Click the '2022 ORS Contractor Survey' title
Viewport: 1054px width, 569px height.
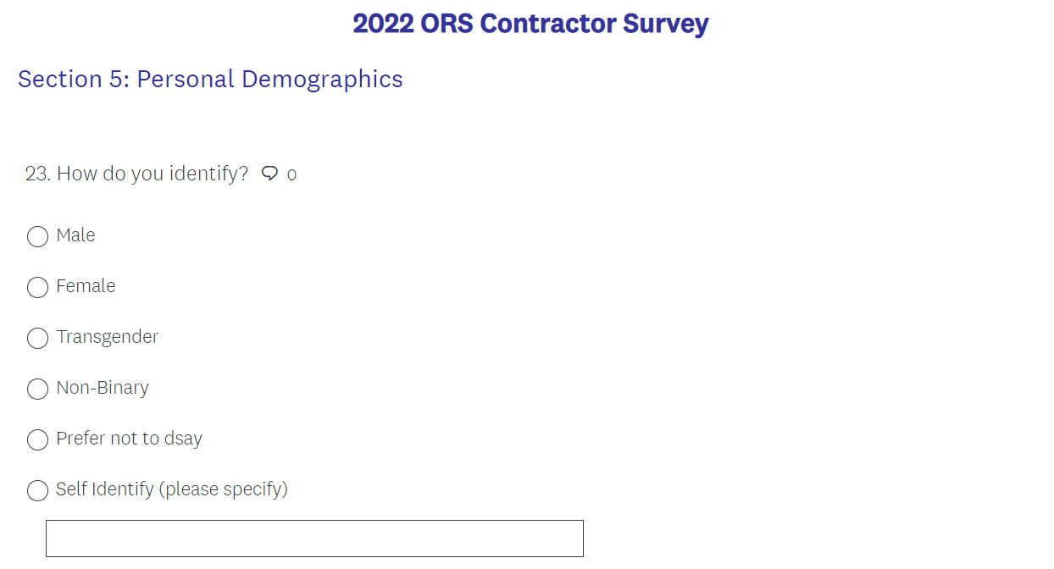point(530,24)
